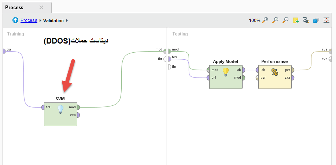Expand the arrow after Process breadcrumb

point(40,21)
